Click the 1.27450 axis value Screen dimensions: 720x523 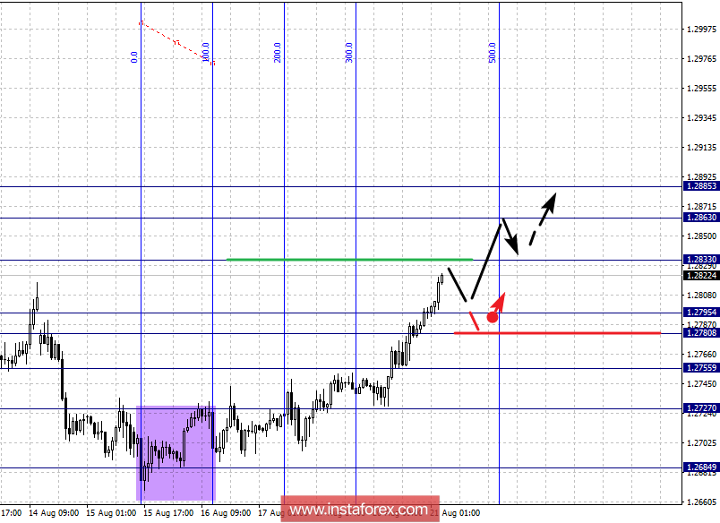coord(701,384)
